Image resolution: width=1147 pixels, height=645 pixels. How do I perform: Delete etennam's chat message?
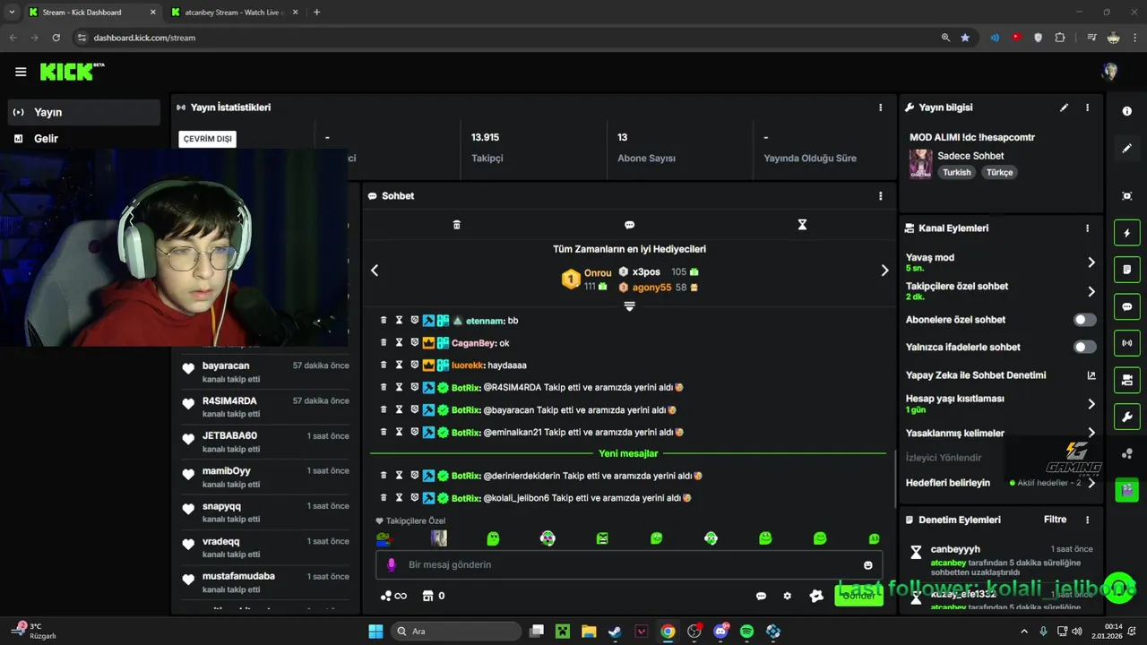click(x=384, y=320)
